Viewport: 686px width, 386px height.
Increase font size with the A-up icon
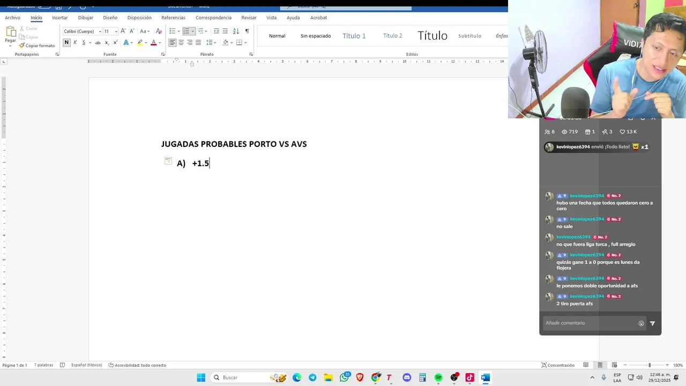(x=123, y=31)
